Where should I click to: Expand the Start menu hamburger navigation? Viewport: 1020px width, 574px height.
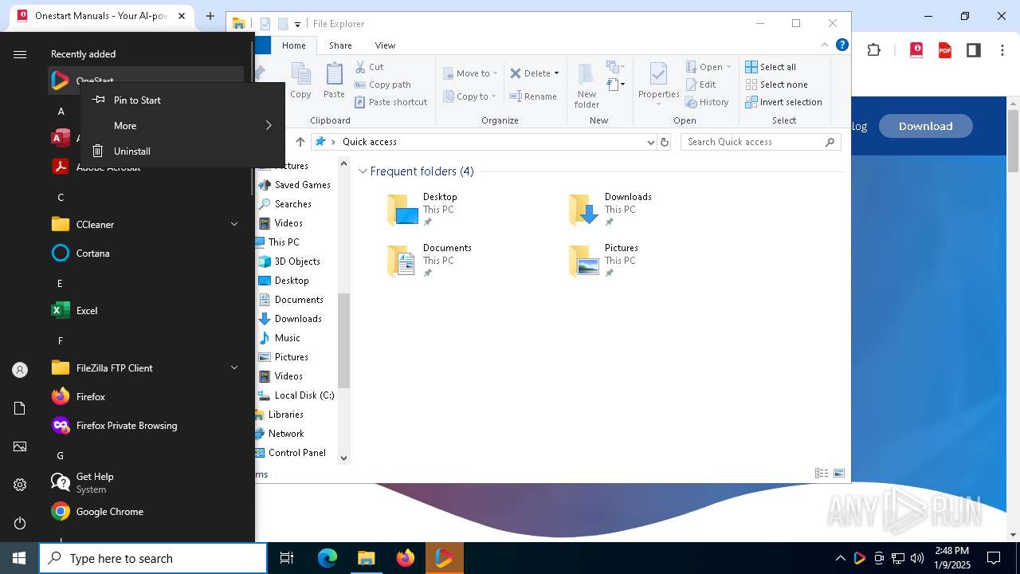[20, 54]
